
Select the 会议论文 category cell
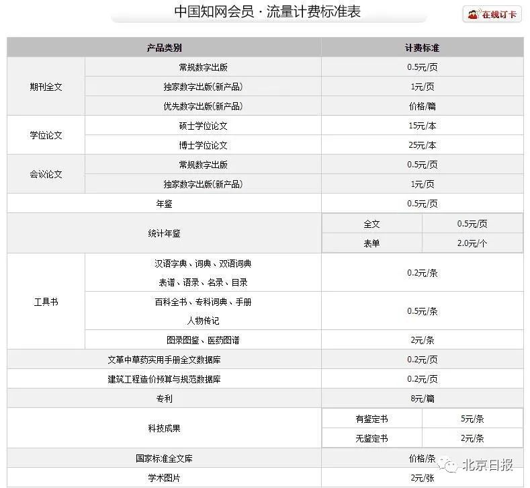[46, 174]
